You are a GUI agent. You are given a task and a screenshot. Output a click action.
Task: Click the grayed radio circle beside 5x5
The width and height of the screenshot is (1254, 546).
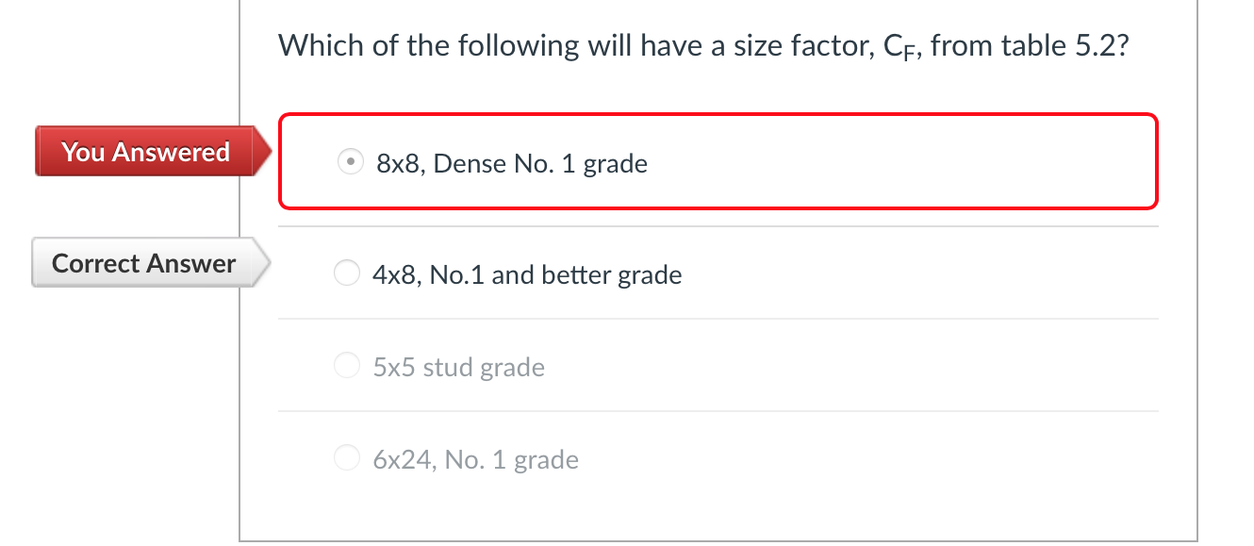pyautogui.click(x=346, y=365)
